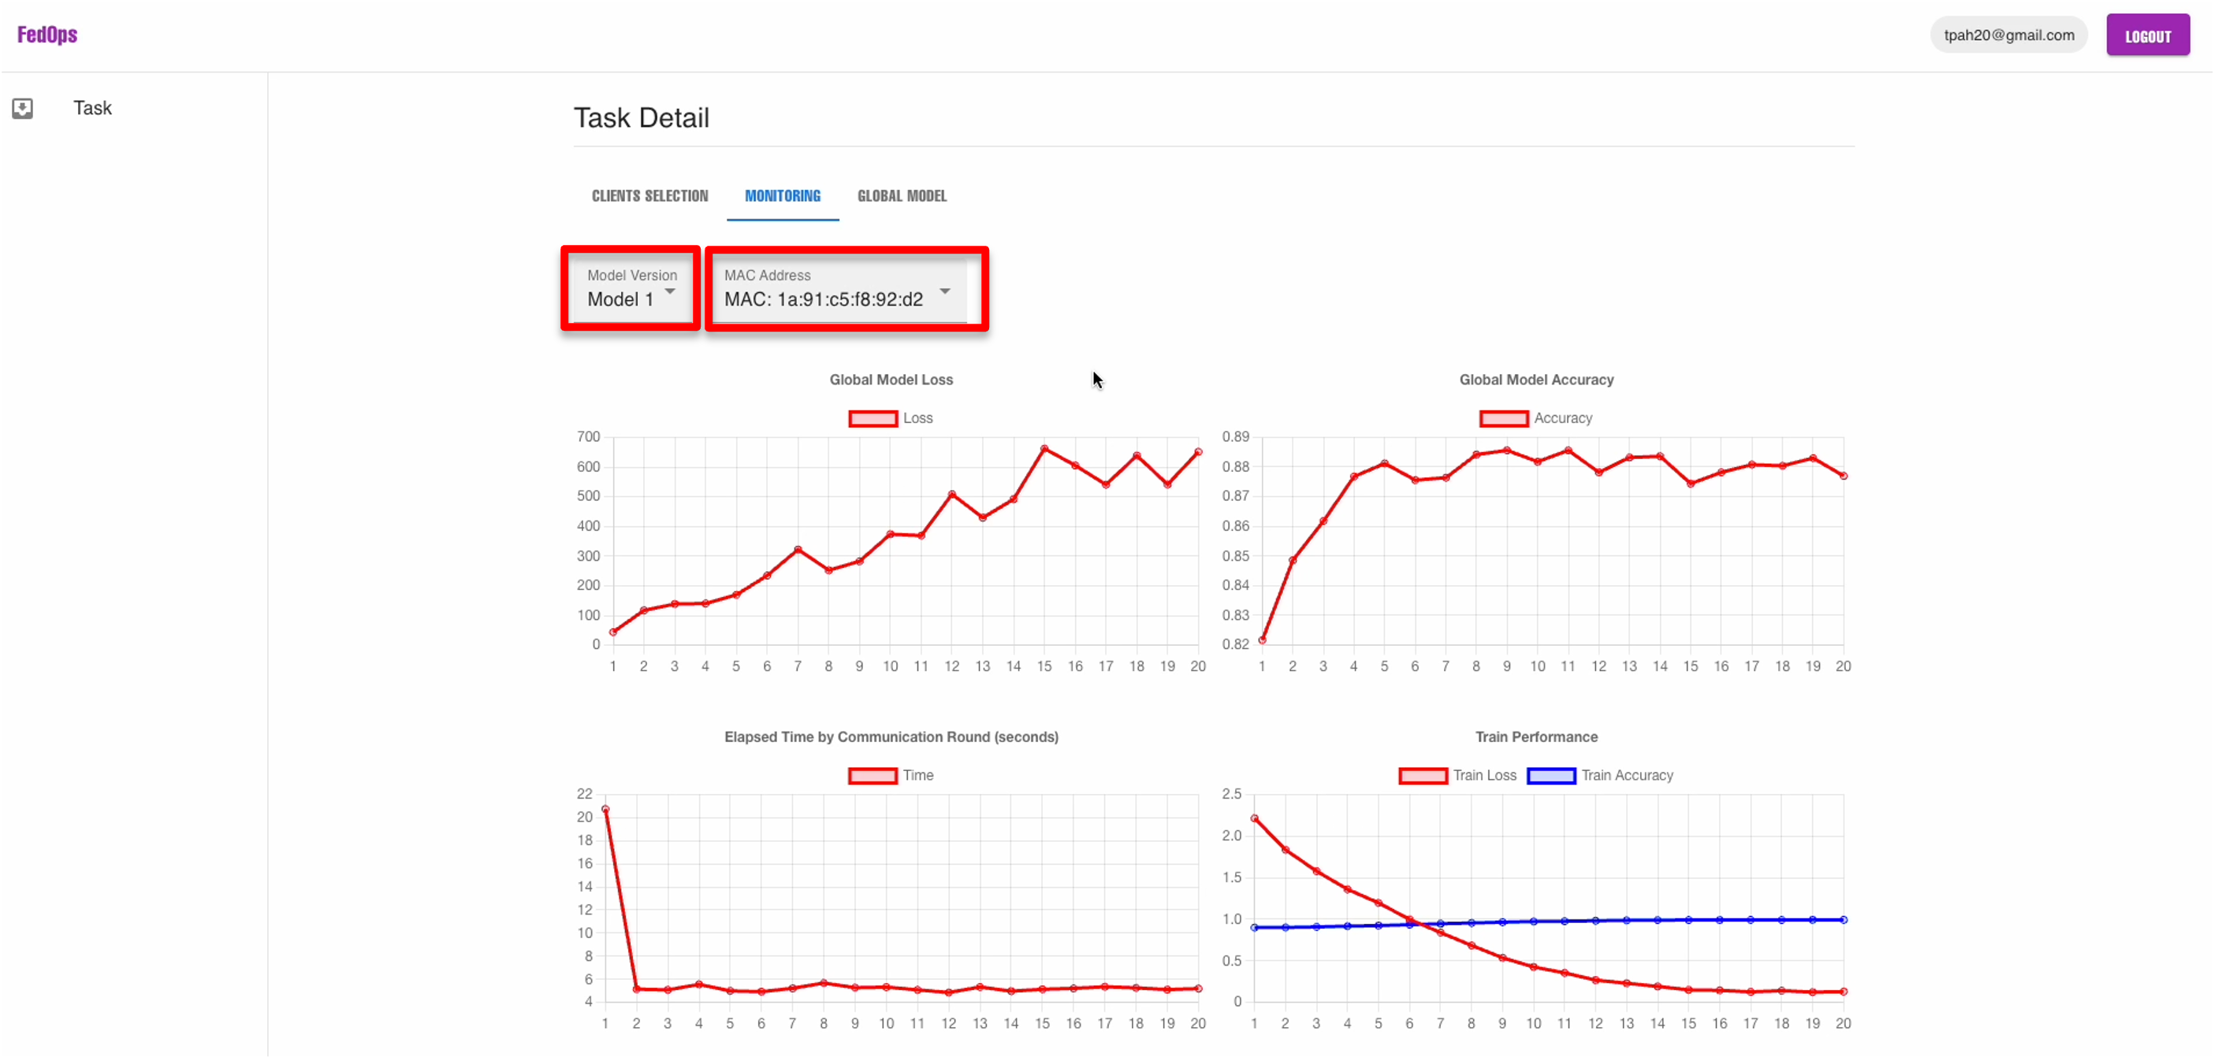The width and height of the screenshot is (2214, 1057).
Task: Click round 20 point in Loss chart
Action: 1198,451
